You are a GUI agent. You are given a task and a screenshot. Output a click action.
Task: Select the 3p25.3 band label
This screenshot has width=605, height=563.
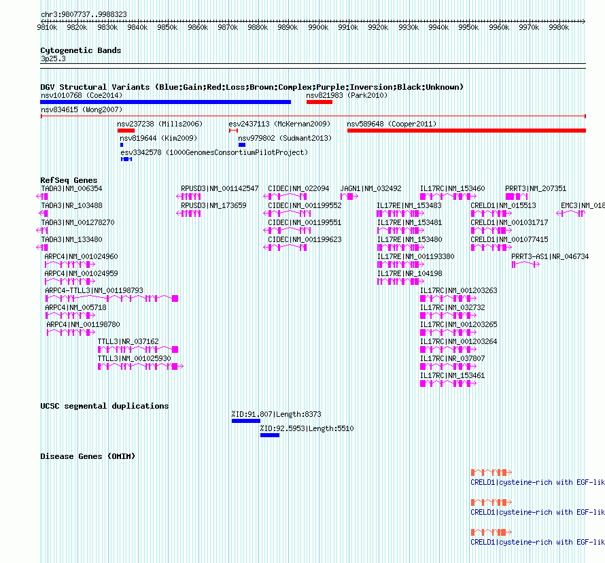pyautogui.click(x=53, y=58)
